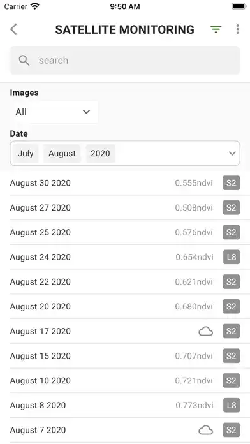
Task: Select the July date chip
Action: pos(26,154)
